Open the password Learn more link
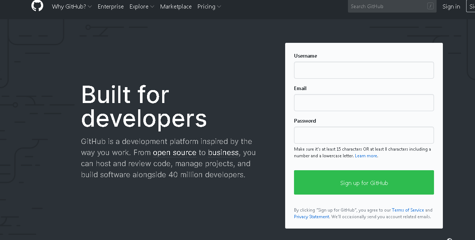 coord(366,156)
